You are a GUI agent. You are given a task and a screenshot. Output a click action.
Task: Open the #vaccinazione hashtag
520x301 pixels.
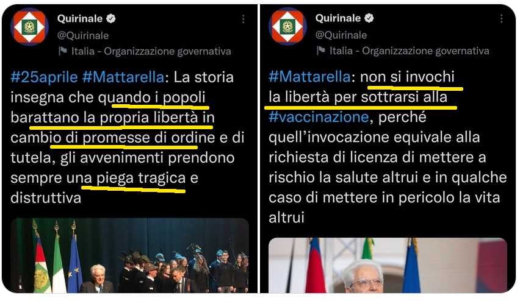point(319,117)
